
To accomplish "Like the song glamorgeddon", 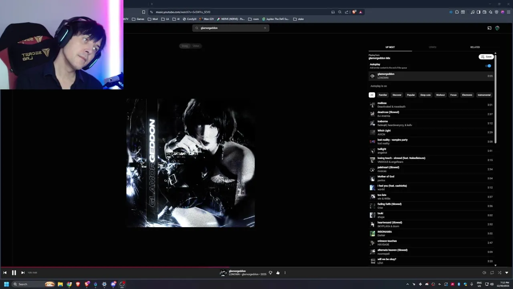I will coord(278,273).
